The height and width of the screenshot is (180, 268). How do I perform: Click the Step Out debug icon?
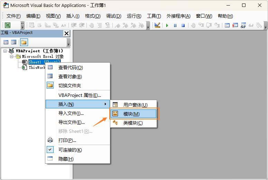point(217,25)
